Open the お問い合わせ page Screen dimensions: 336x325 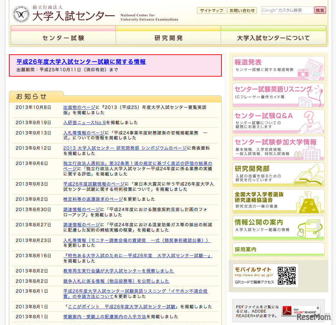243,10
